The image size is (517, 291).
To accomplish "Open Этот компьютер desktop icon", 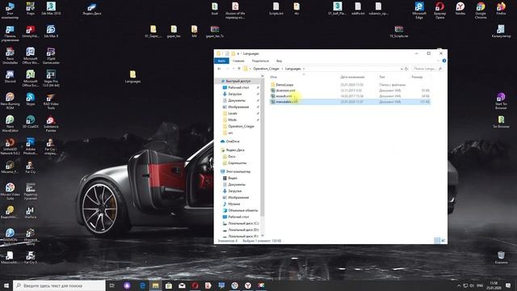I will pos(10,10).
